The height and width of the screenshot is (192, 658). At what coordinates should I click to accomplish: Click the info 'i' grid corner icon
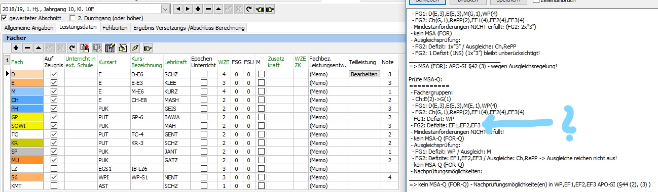tap(7, 61)
